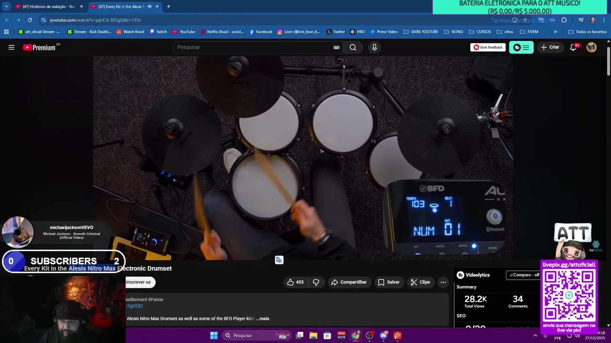Show hidden system tray icons
This screenshot has height=343, width=611.
[535, 335]
